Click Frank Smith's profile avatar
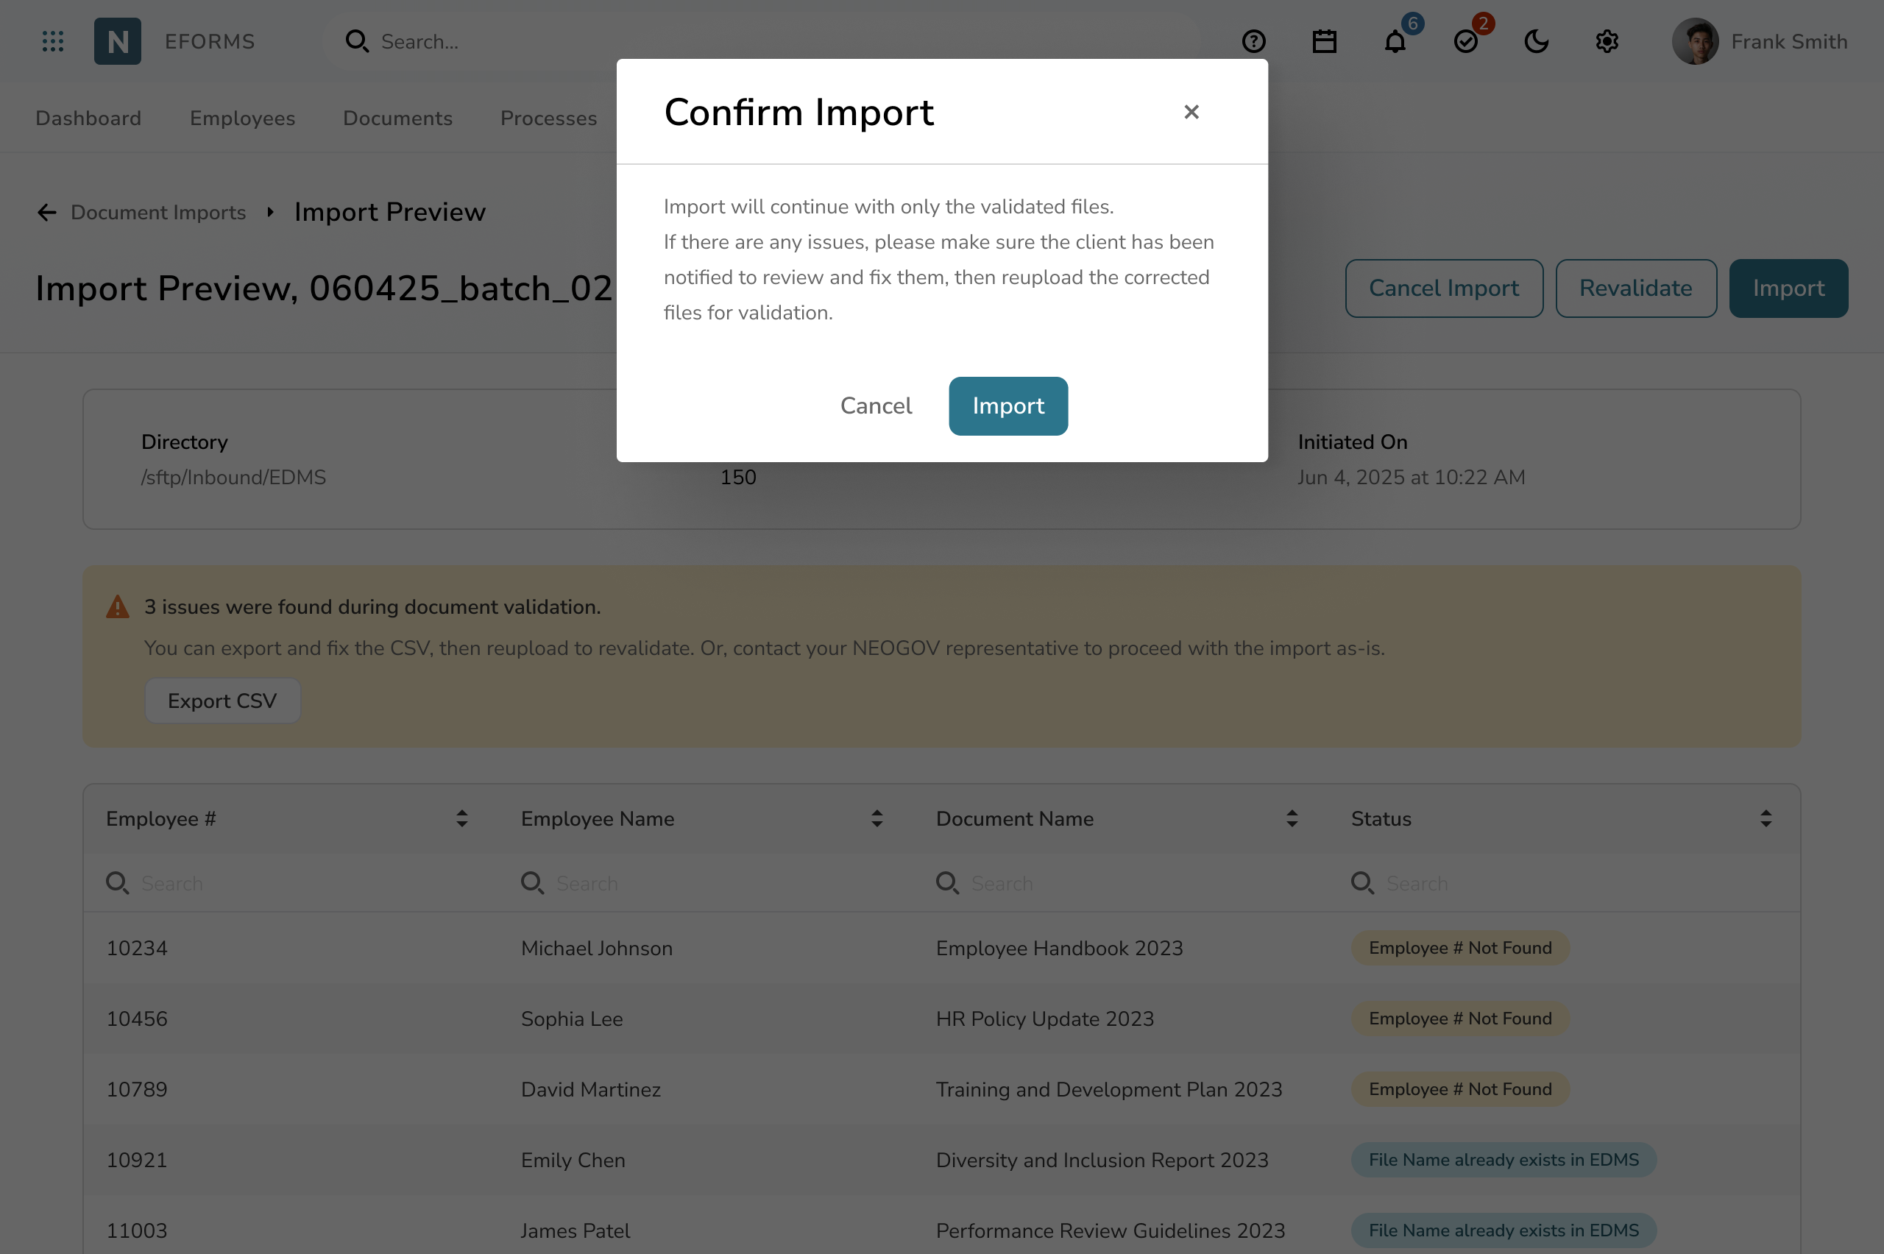This screenshot has height=1254, width=1884. (x=1694, y=42)
